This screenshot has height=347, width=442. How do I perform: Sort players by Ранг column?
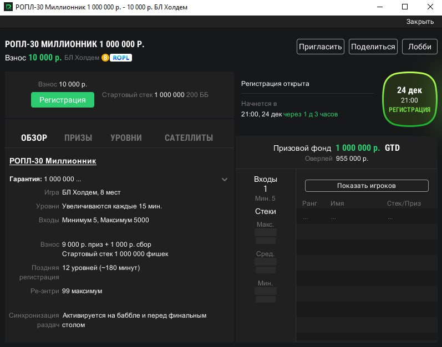pyautogui.click(x=309, y=203)
